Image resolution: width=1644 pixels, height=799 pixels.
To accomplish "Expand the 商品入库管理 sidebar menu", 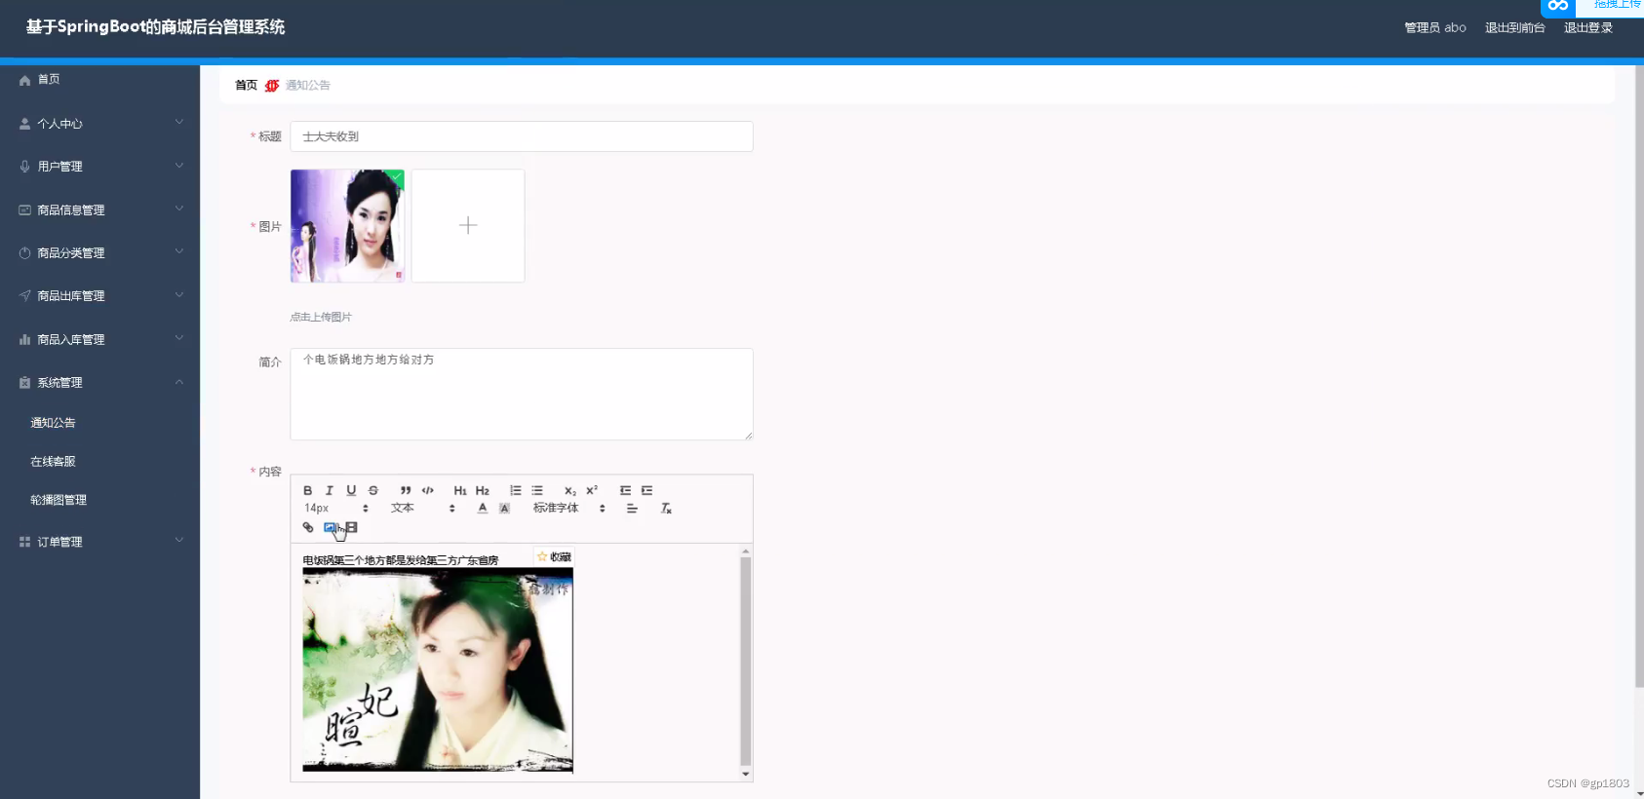I will (x=99, y=340).
